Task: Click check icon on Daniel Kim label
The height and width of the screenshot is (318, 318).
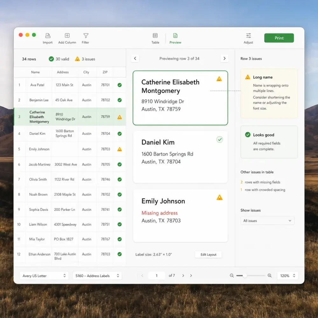Action: coord(220,139)
